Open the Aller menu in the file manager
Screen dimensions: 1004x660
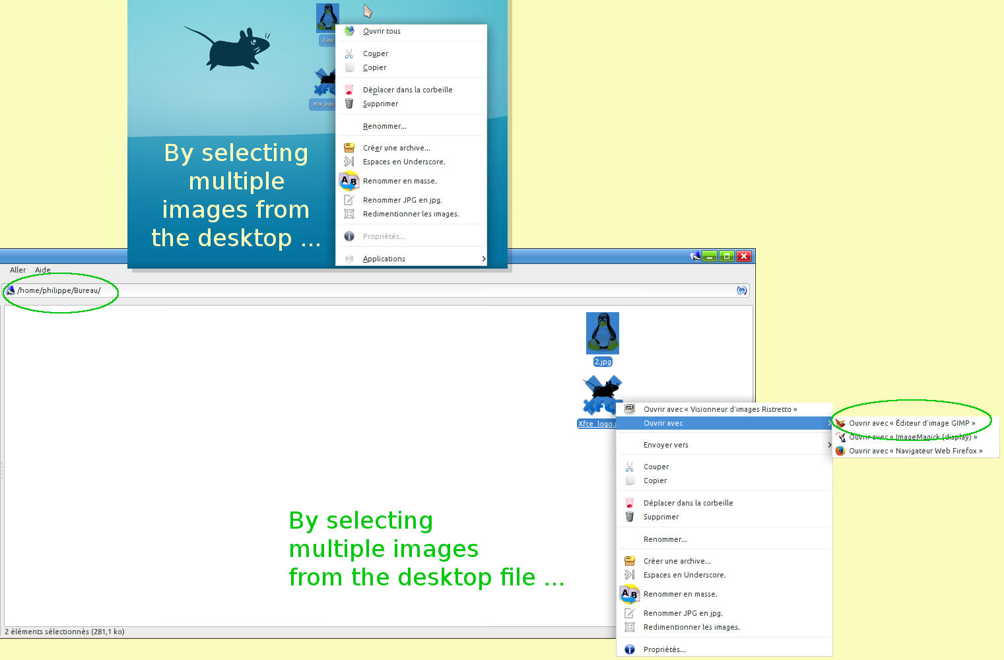click(18, 270)
